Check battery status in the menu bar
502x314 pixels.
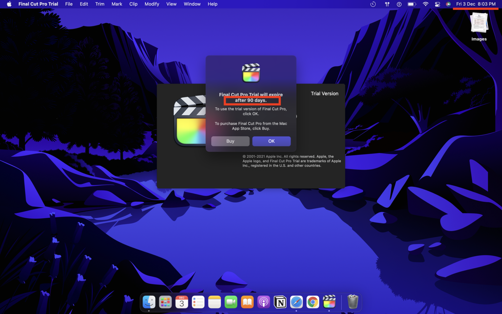point(411,4)
